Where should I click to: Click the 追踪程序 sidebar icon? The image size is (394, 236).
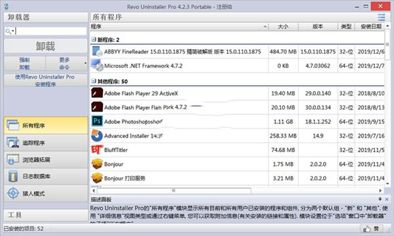[13, 142]
